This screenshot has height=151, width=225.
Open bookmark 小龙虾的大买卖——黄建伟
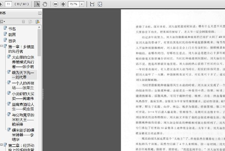pyautogui.click(x=23, y=96)
